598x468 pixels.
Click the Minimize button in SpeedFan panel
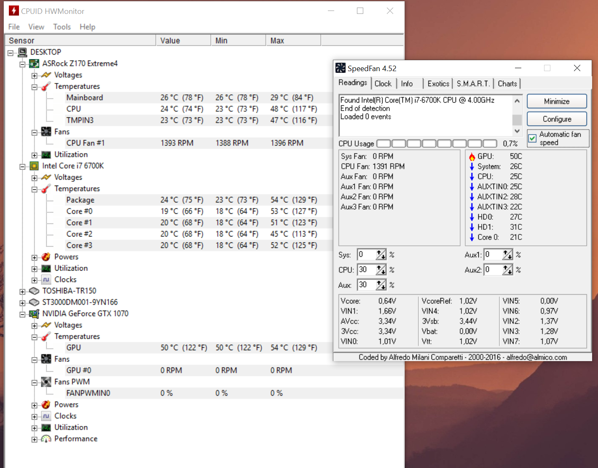[x=557, y=101]
